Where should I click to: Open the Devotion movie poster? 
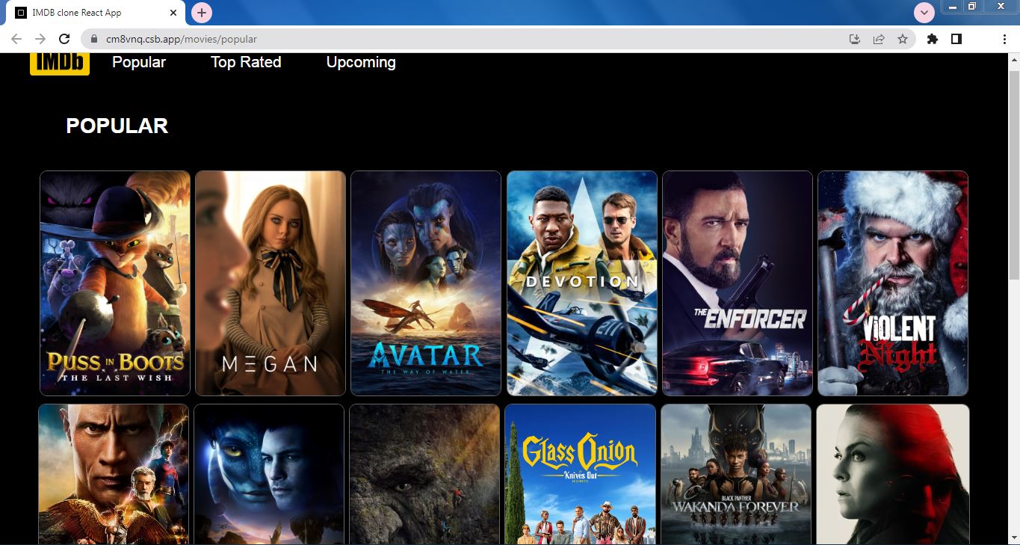click(x=582, y=283)
